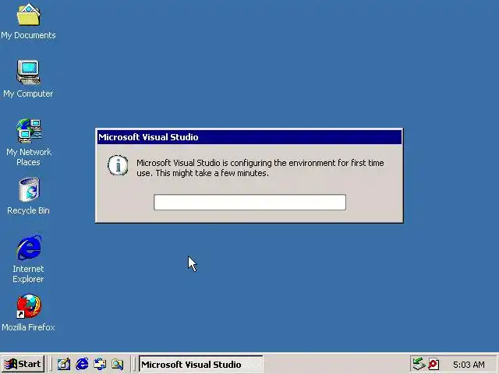Click the 5:03 AM system clock
This screenshot has width=499, height=374.
[x=469, y=365]
